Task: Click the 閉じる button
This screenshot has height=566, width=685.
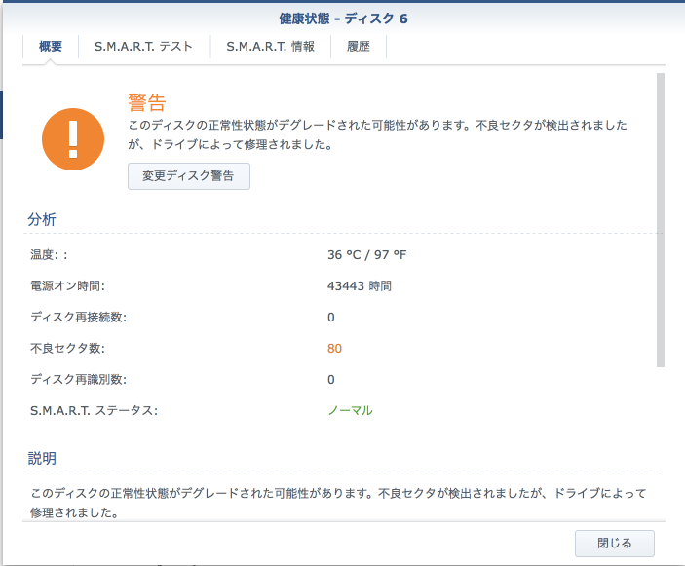Action: coord(613,543)
